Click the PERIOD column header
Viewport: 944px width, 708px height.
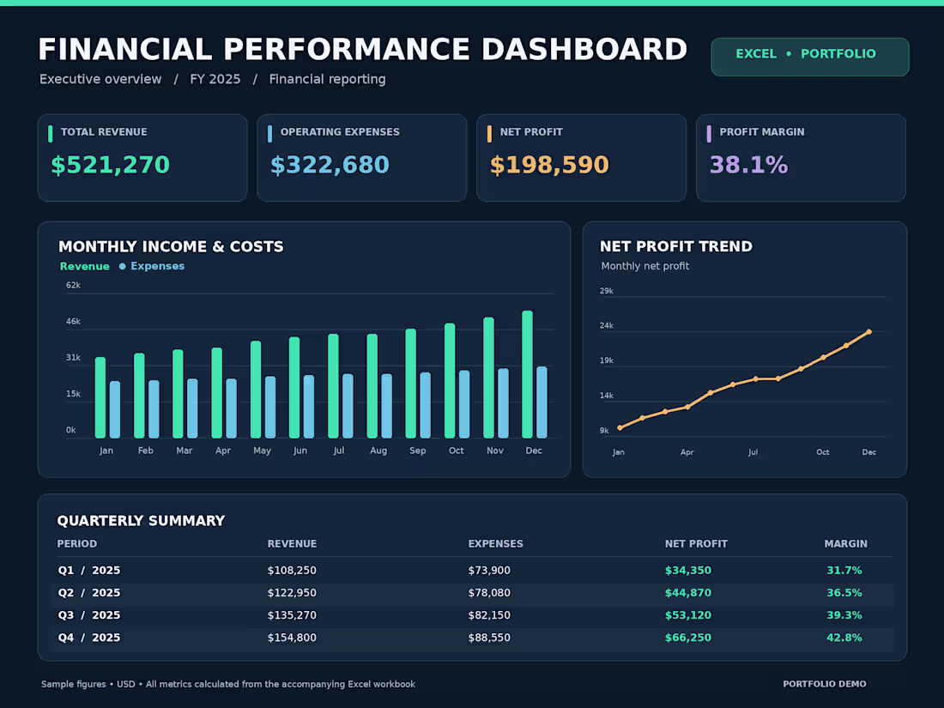pos(77,543)
